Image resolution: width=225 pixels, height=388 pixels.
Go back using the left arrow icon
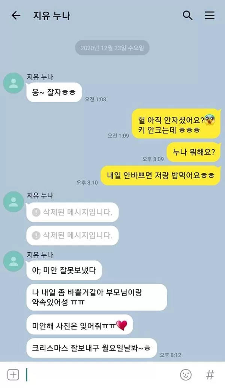click(x=16, y=15)
